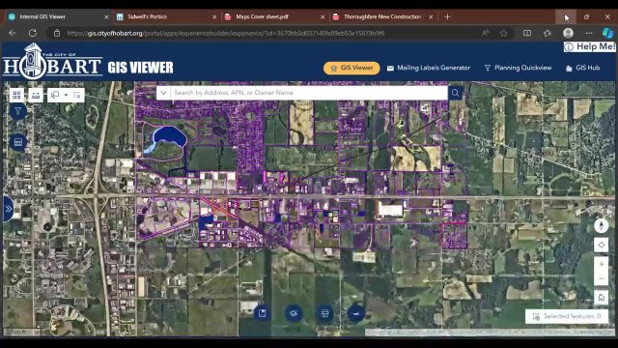Open browser split screen view
The width and height of the screenshot is (618, 348).
click(x=527, y=33)
